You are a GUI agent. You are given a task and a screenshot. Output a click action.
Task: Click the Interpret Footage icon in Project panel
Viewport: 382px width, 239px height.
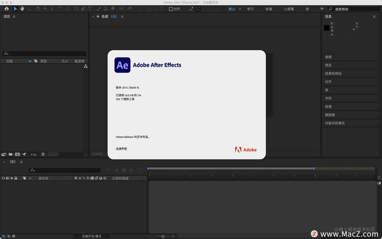[x=4, y=154]
